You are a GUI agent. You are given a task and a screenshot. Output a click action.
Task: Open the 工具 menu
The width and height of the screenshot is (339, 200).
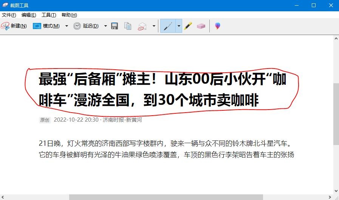[x=49, y=15]
